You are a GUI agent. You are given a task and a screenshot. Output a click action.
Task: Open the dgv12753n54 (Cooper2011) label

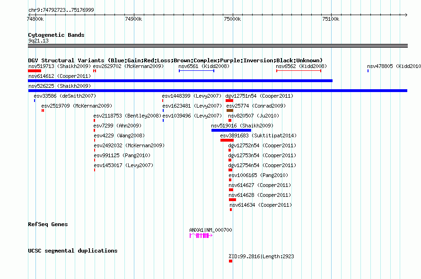(262, 155)
